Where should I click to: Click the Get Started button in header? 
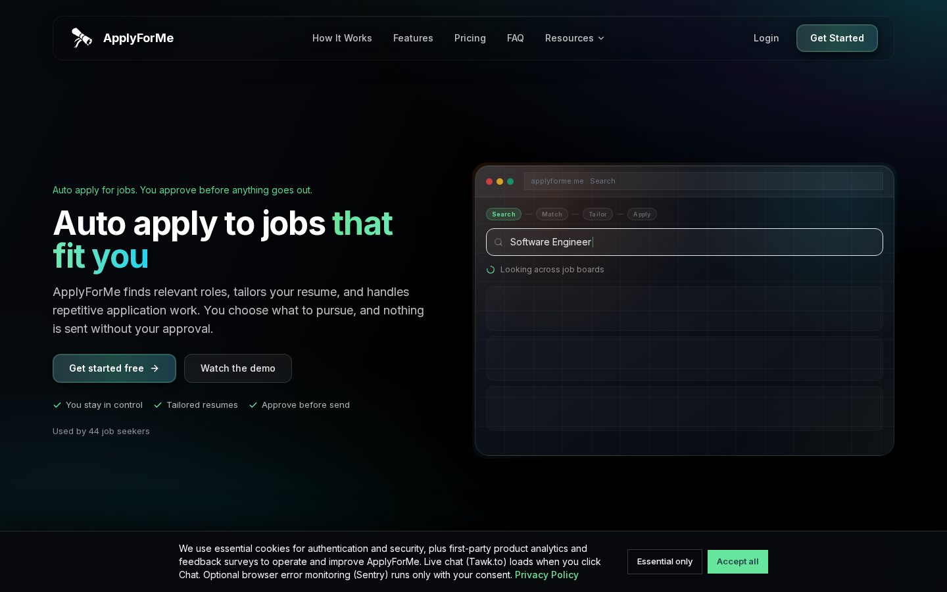tap(837, 38)
